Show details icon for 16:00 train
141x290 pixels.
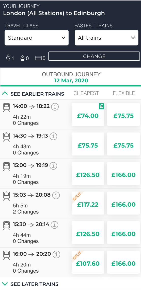click(x=56, y=254)
